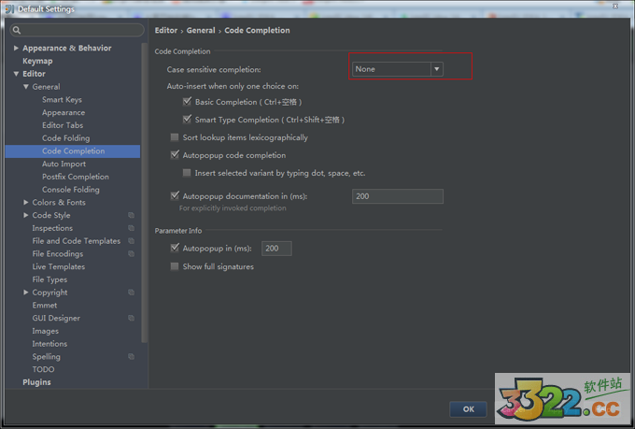The width and height of the screenshot is (635, 429).
Task: Click the settings search field
Action: [x=77, y=30]
